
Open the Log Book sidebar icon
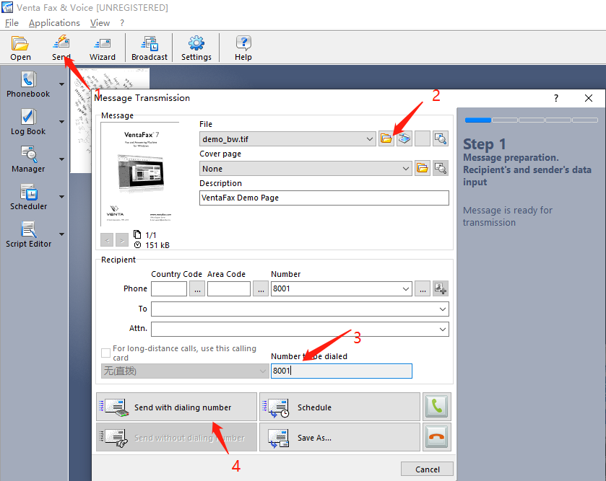(x=28, y=122)
